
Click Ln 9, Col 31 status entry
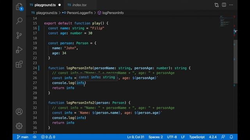[136, 137]
